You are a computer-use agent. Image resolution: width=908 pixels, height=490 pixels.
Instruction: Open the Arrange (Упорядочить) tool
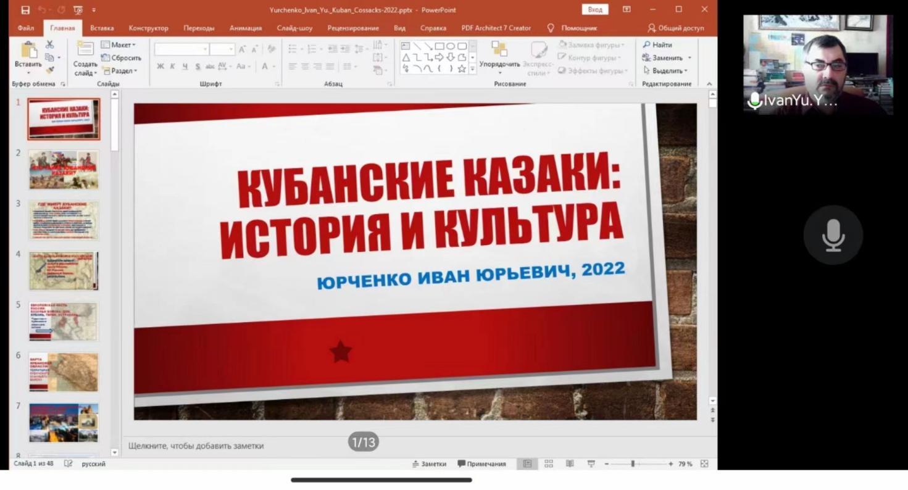click(499, 51)
